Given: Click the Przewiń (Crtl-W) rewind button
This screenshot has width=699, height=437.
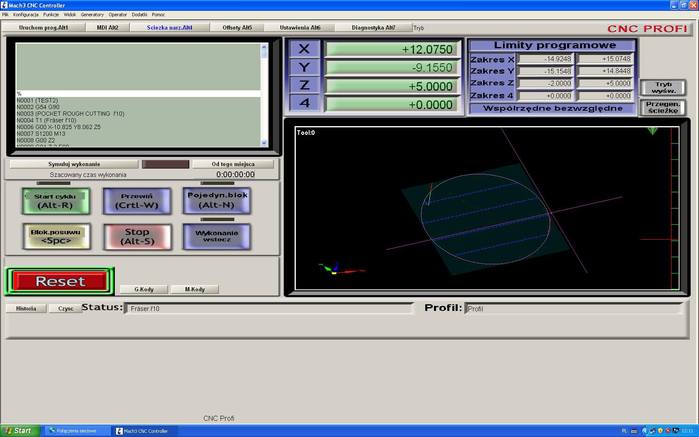Looking at the screenshot, I should [x=136, y=201].
